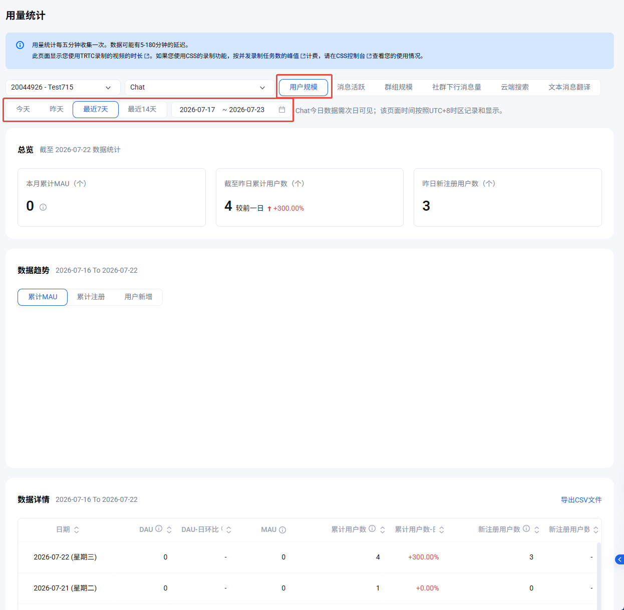Switch to the 文本消息翻译 tab

569,87
